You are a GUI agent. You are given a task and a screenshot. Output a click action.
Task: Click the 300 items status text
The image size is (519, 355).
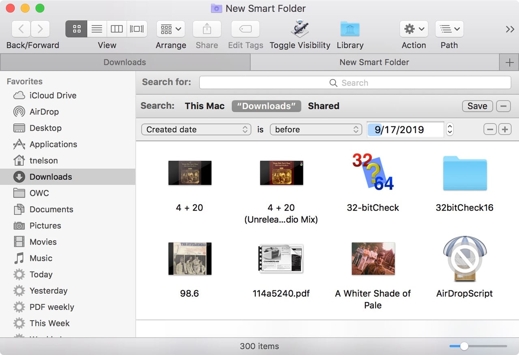coord(259,346)
